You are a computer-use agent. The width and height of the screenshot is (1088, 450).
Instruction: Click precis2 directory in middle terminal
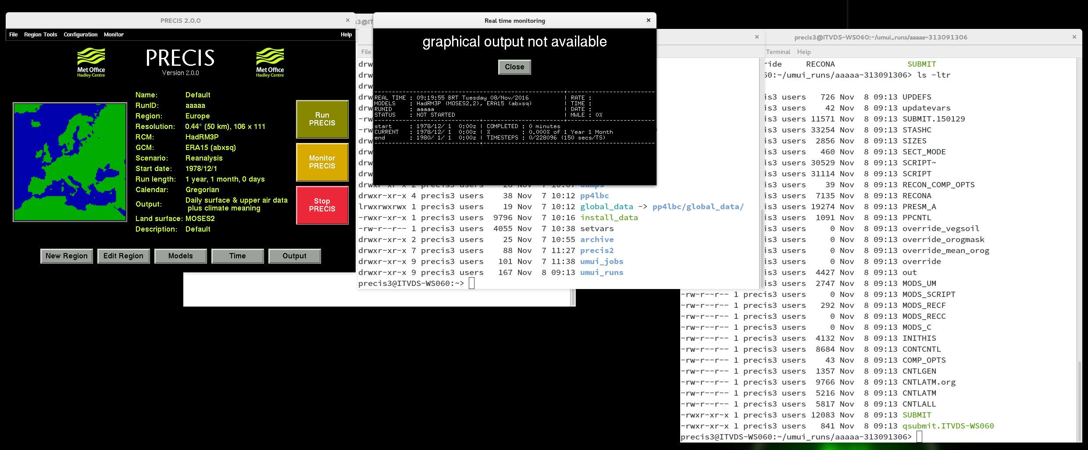pyautogui.click(x=597, y=251)
